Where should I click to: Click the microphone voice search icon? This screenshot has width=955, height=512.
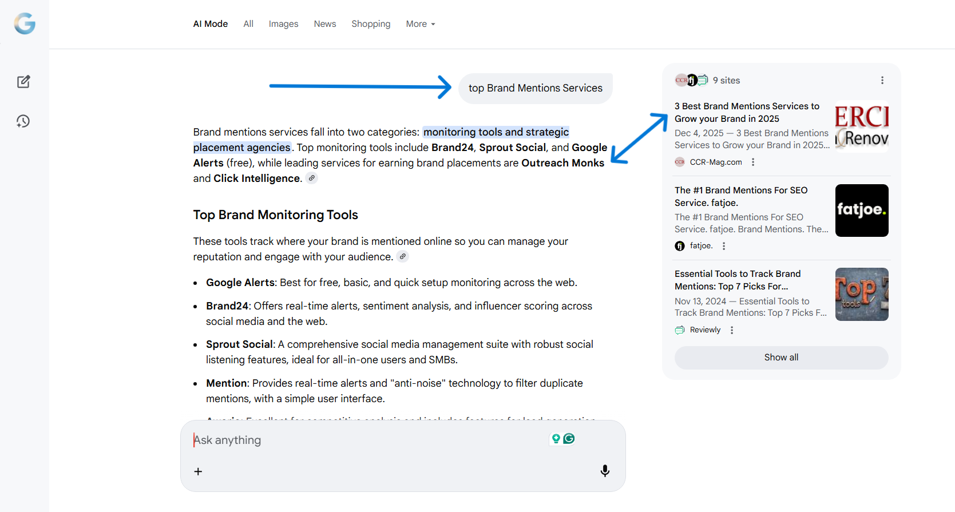click(605, 471)
